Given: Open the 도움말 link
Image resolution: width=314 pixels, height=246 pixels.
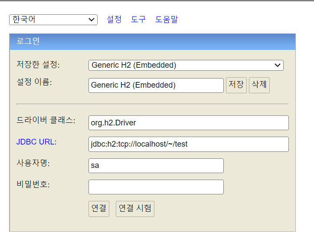Looking at the screenshot, I should (x=167, y=20).
